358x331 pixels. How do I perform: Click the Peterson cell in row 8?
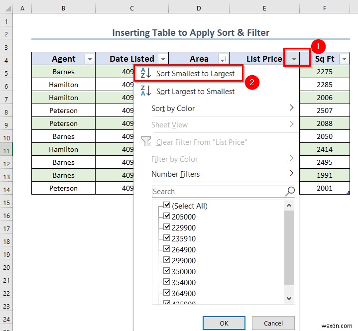63,110
